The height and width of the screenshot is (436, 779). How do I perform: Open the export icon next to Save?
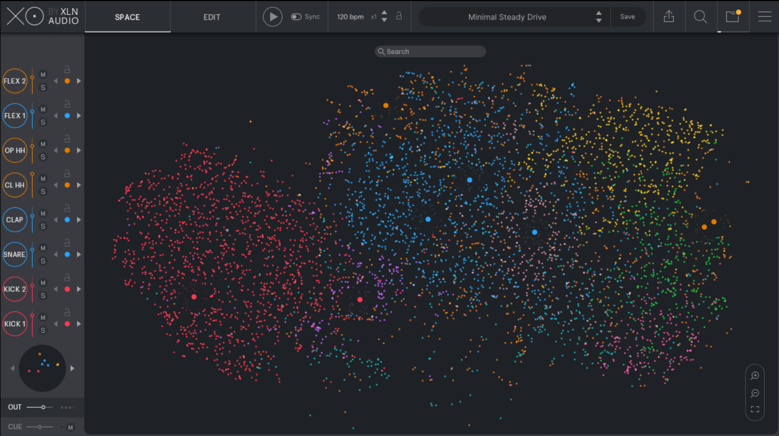coord(669,17)
